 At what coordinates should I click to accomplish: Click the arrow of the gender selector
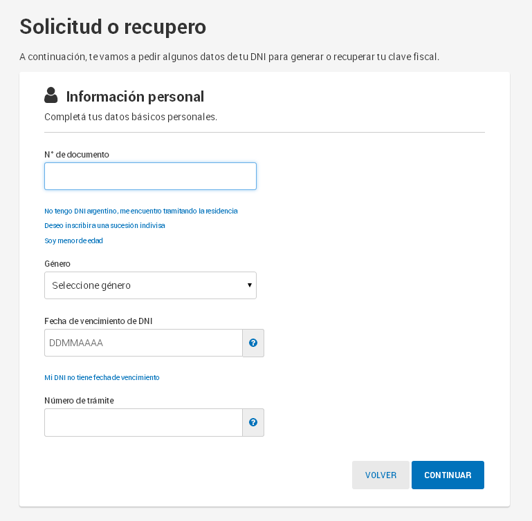(x=249, y=285)
